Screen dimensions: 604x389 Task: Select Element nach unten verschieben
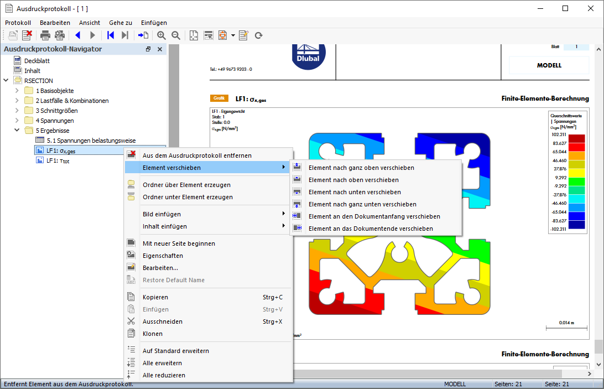pyautogui.click(x=376, y=192)
